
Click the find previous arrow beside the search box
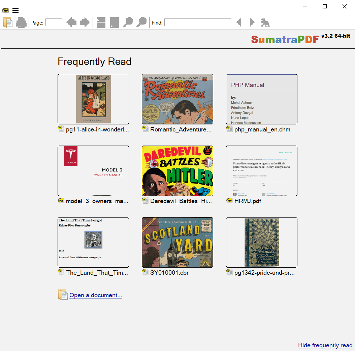coord(239,22)
